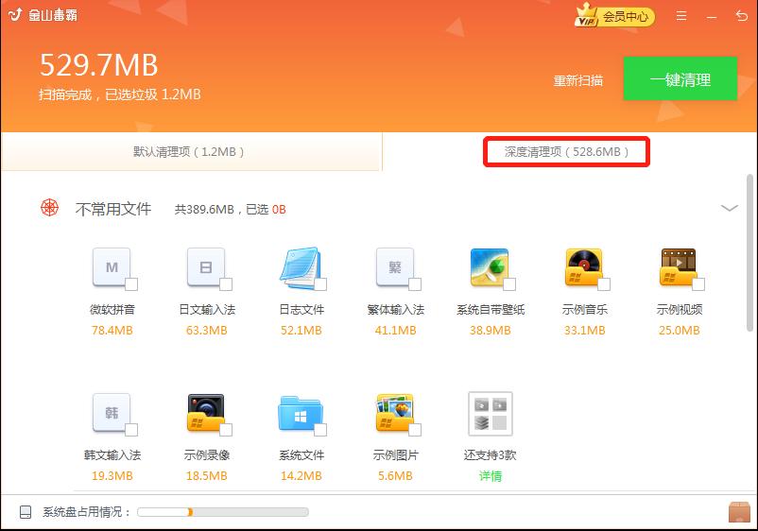Click the 41.1MB size under 繁体输入法

395,331
